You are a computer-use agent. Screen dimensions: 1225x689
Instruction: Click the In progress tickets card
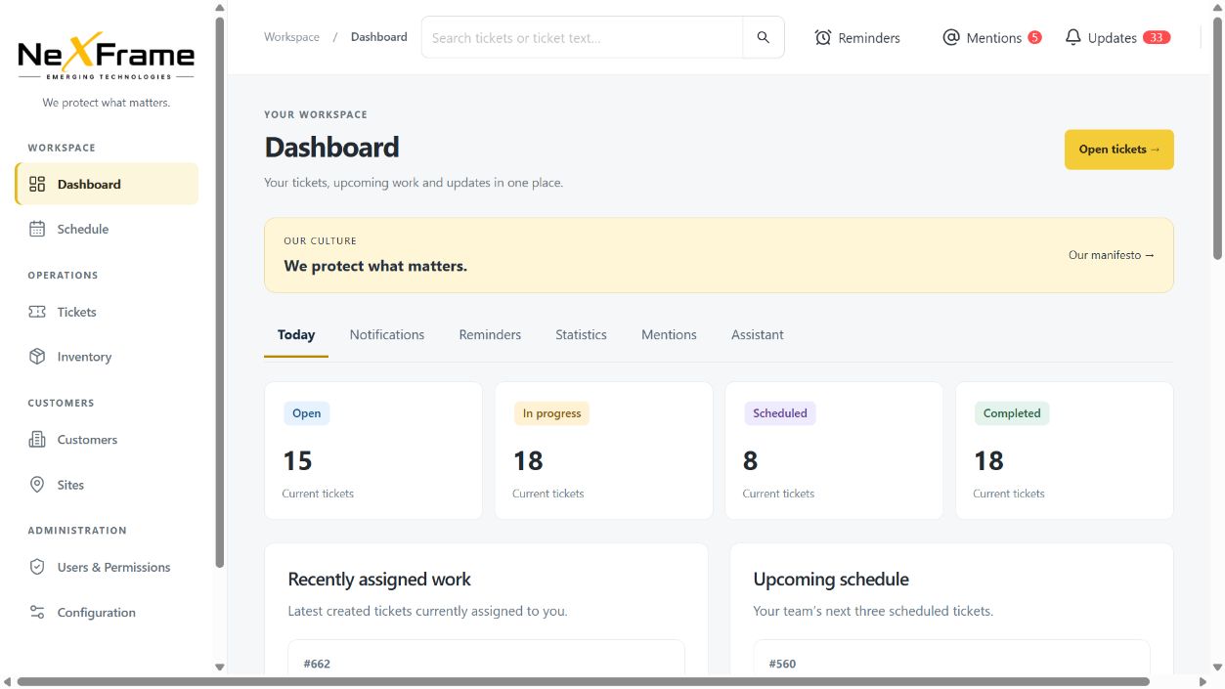click(603, 451)
